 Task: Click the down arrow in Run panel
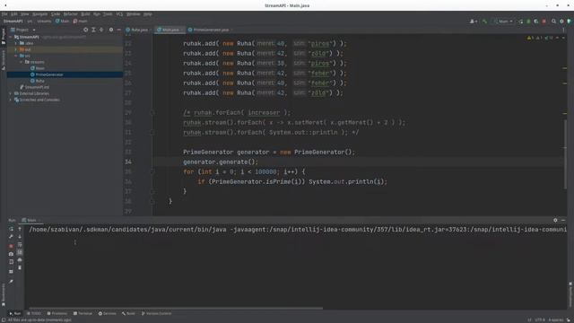(20, 237)
